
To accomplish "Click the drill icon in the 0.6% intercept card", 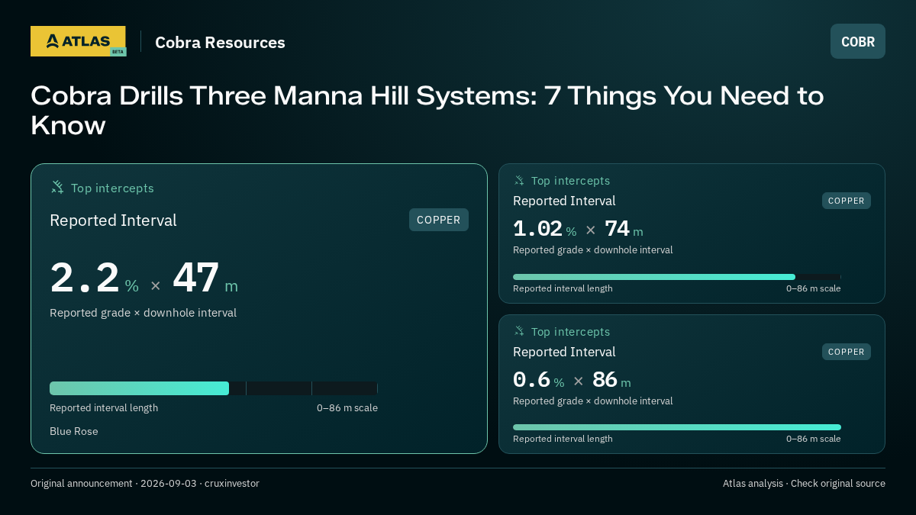I will pos(519,331).
